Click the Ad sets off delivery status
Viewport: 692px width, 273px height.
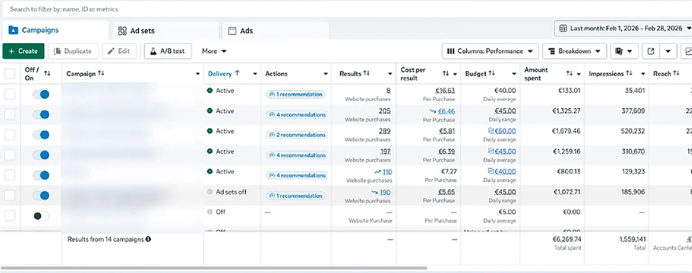click(x=231, y=192)
